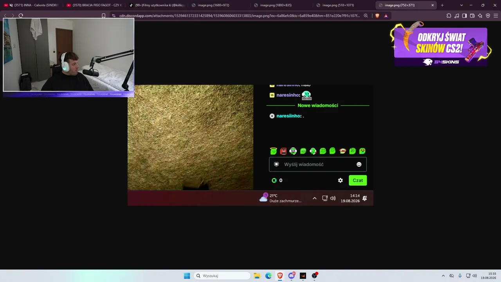The height and width of the screenshot is (282, 501).
Task: Open chat settings gear next to Czat
Action: [x=341, y=180]
